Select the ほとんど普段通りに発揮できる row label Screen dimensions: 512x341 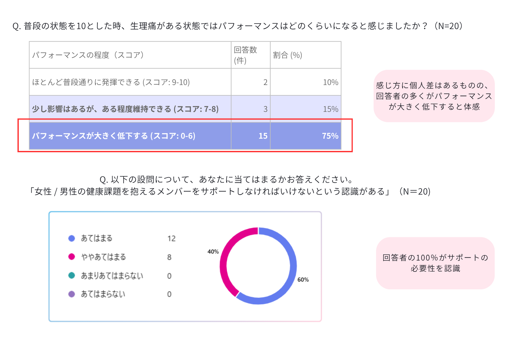coord(111,82)
